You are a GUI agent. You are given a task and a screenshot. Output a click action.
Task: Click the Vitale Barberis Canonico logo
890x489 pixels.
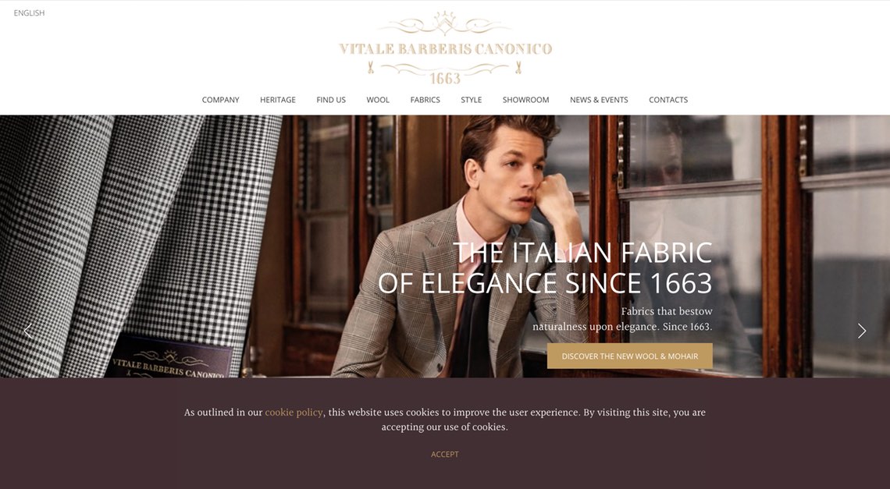click(445, 48)
